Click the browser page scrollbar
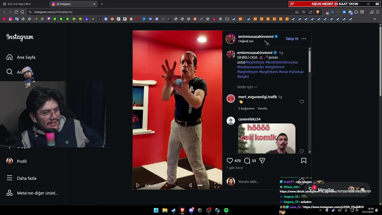Screen dimensions: 382x215 pyautogui.click(x=380, y=61)
